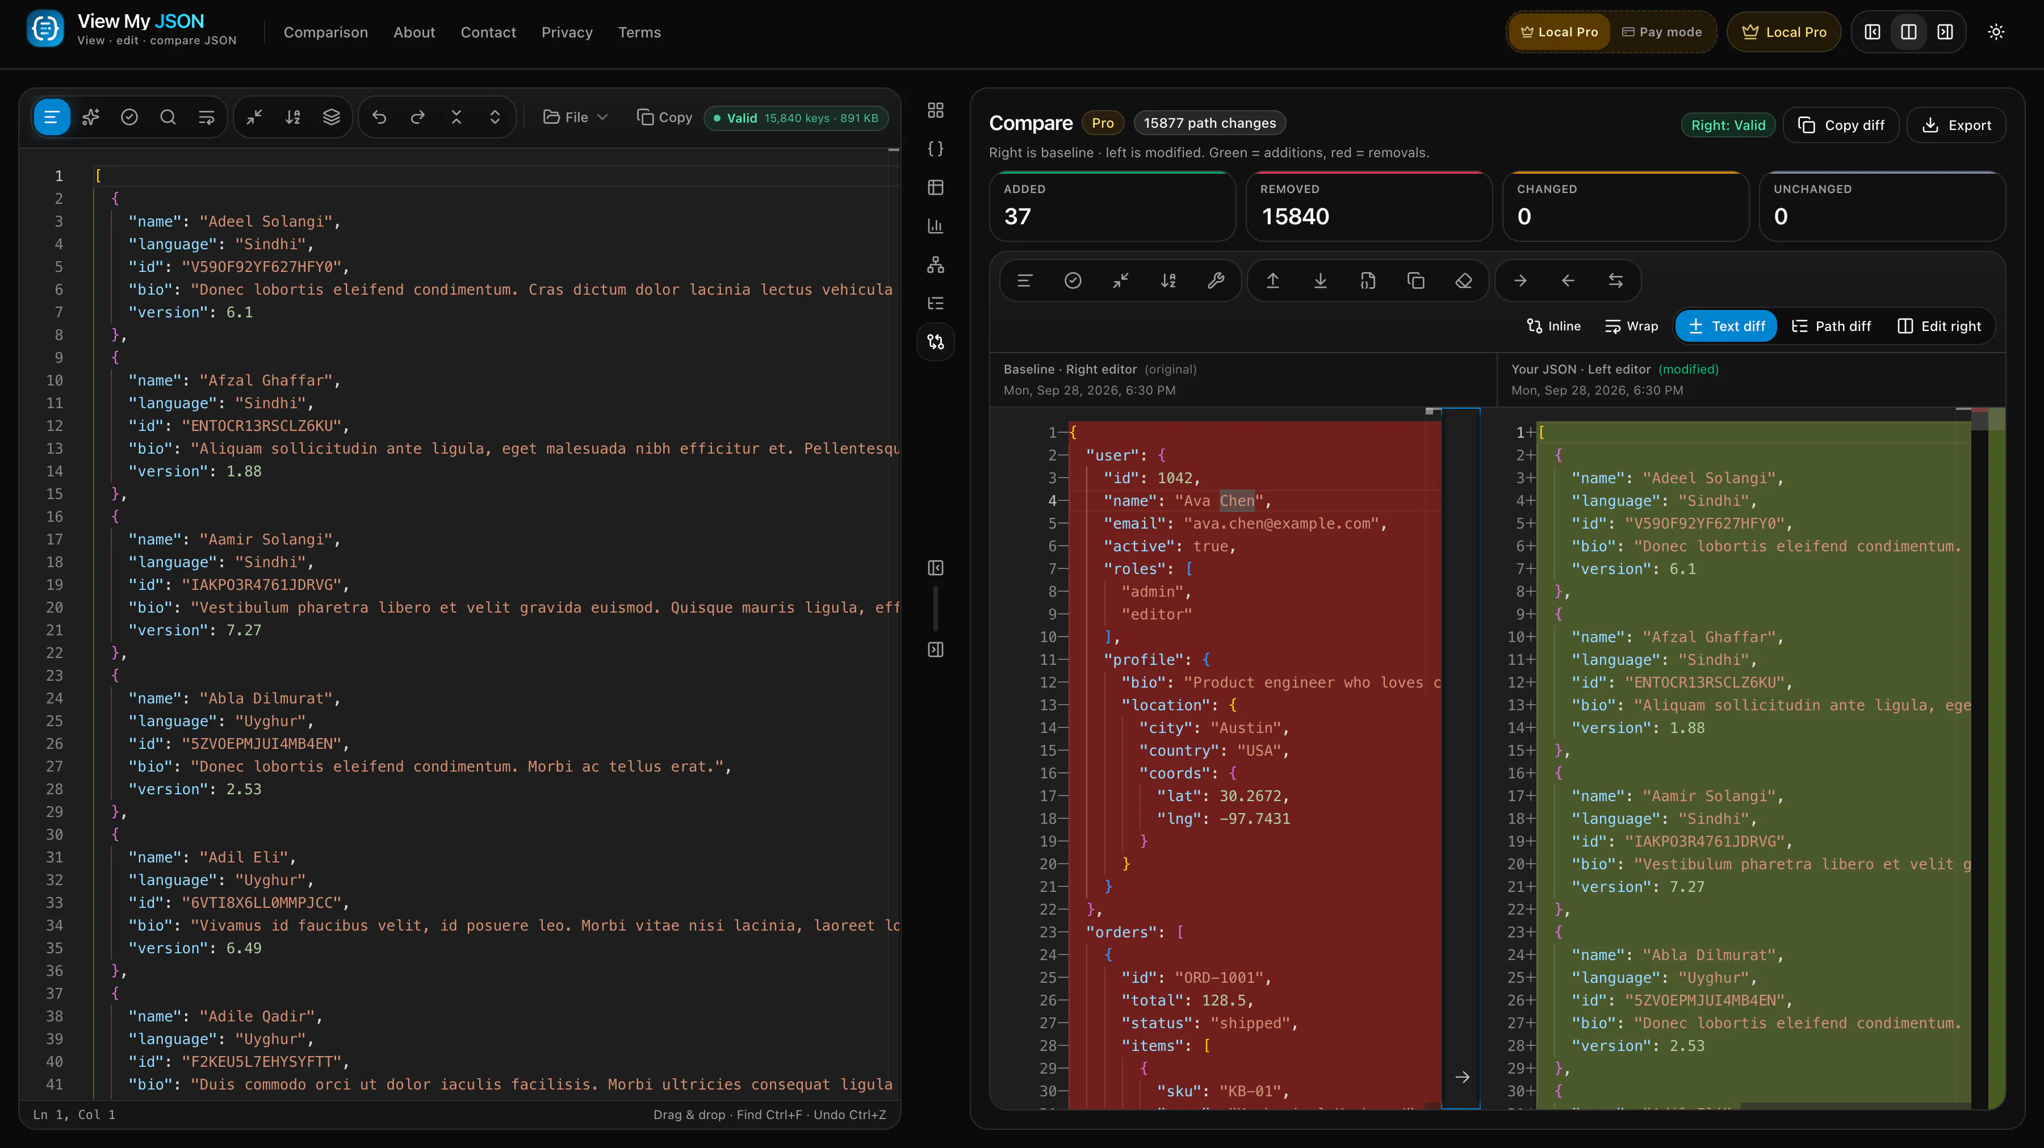Click the upload arrow icon in compare toolbar
Viewport: 2044px width, 1148px height.
pos(1273,281)
